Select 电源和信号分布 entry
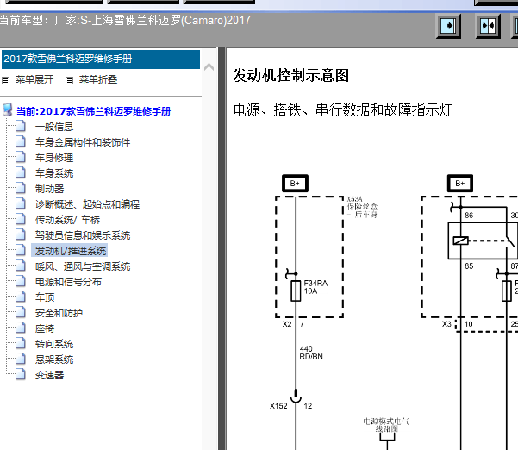 (68, 282)
